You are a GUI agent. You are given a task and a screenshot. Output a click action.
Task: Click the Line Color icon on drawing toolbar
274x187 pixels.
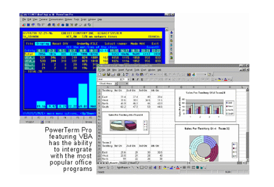tap(171, 168)
